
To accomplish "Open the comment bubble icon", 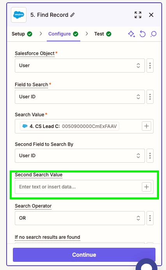I will coord(153,34).
